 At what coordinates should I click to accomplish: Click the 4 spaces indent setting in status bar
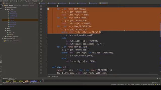click(x=137, y=84)
